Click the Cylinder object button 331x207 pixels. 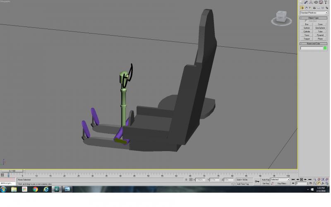point(307,31)
